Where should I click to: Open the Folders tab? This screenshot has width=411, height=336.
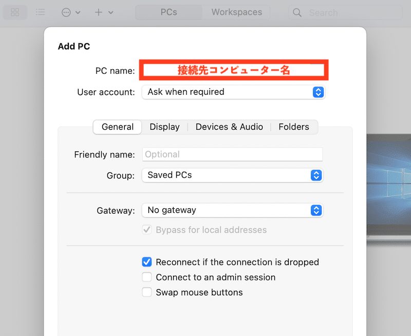click(x=294, y=127)
